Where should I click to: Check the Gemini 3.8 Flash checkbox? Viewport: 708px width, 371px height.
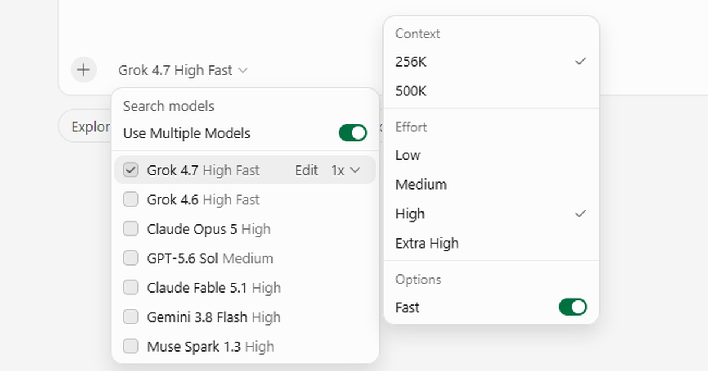tap(130, 317)
